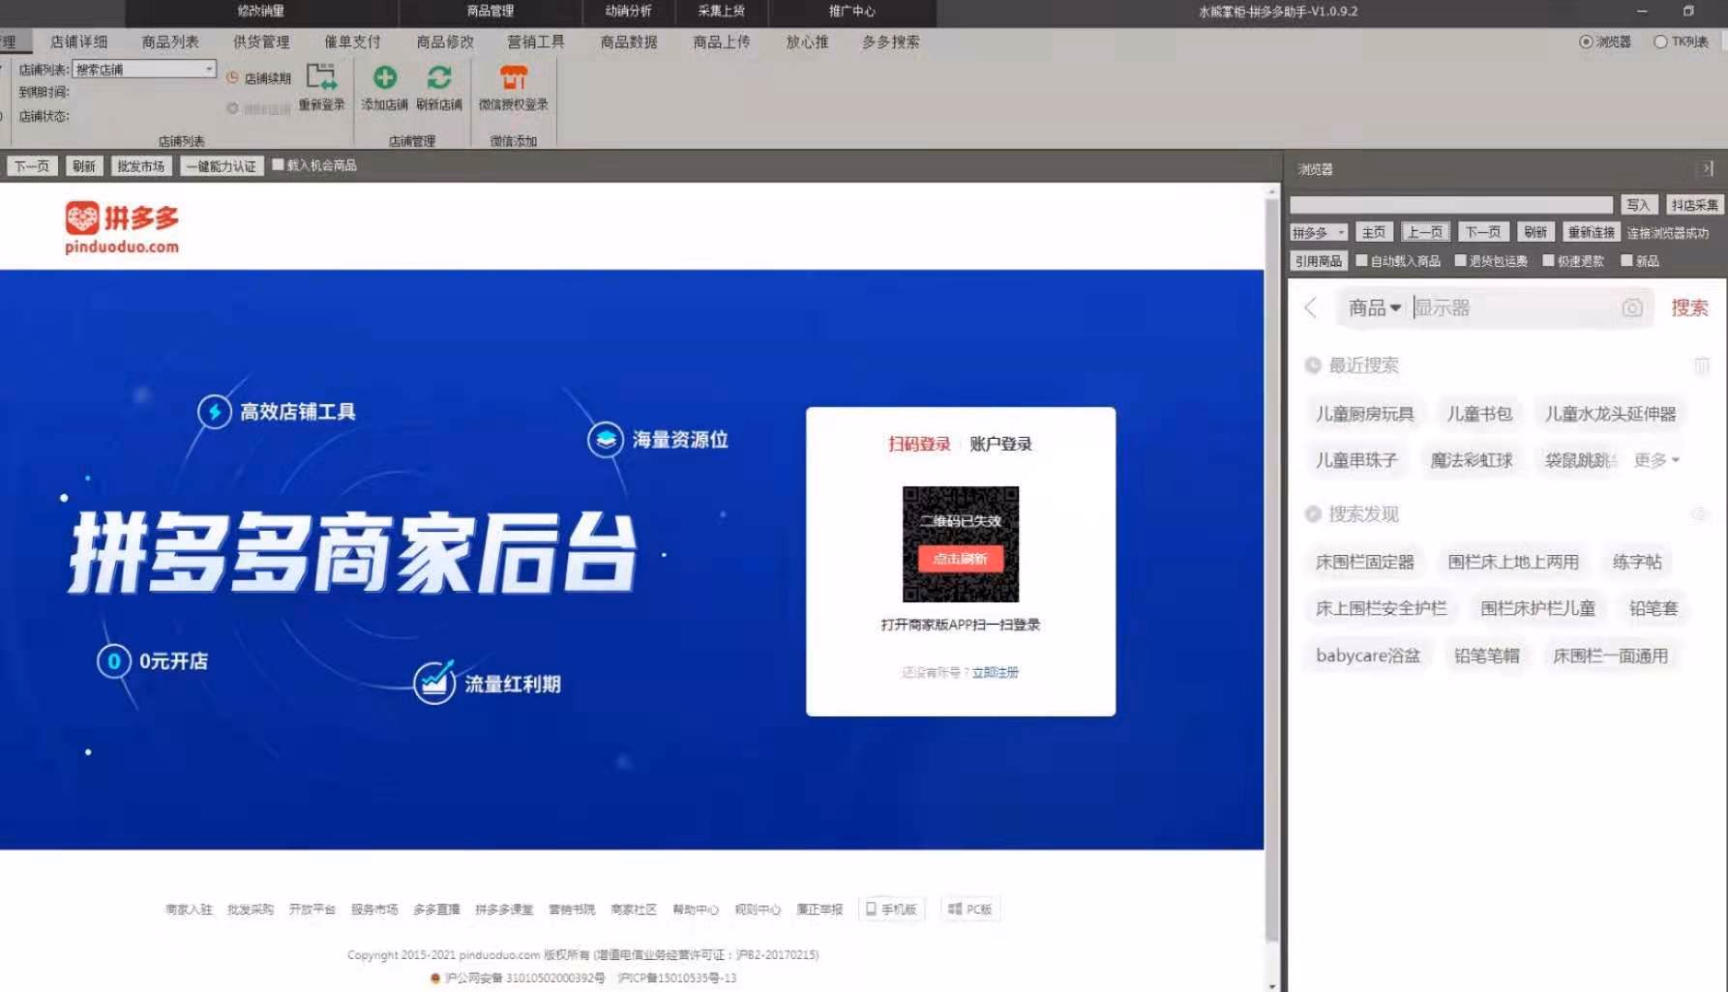
Task: Check the 极速退款 checkbox
Action: click(x=1548, y=260)
